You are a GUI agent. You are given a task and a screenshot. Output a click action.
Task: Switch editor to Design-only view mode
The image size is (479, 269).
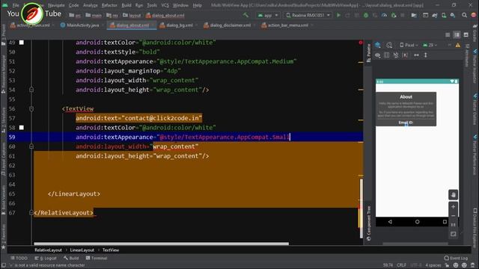[x=466, y=35]
